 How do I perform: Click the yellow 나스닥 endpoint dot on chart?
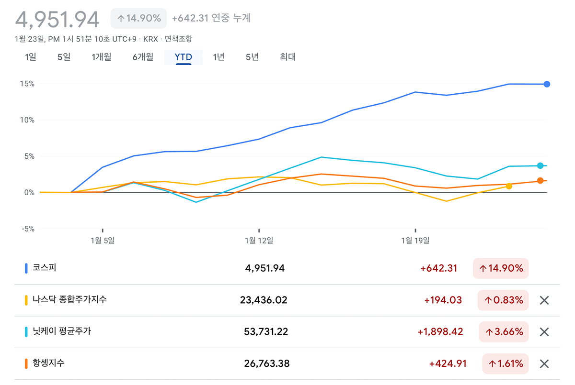click(509, 186)
